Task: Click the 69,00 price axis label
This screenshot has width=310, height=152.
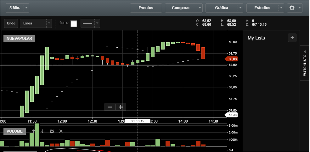Action: point(233,42)
